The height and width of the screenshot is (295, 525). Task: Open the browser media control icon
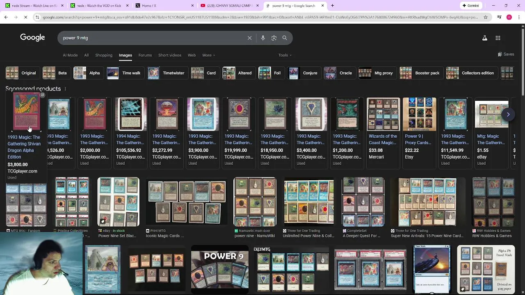tap(499, 17)
